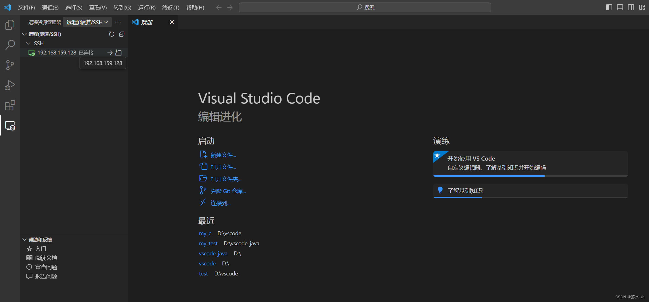Image resolution: width=649 pixels, height=302 pixels.
Task: Click the 克隆 Git 仓库... link
Action: (x=228, y=191)
